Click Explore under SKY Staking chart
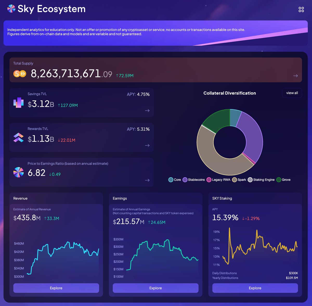Screen dimensions: 312x306 255,288
